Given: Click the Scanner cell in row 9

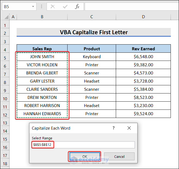Looking at the screenshot, I should tap(92, 89).
